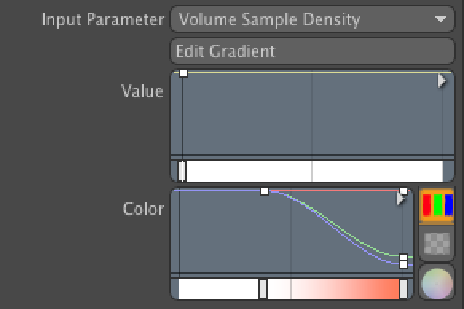Click inside the Value graph area
The height and width of the screenshot is (309, 464).
point(313,114)
